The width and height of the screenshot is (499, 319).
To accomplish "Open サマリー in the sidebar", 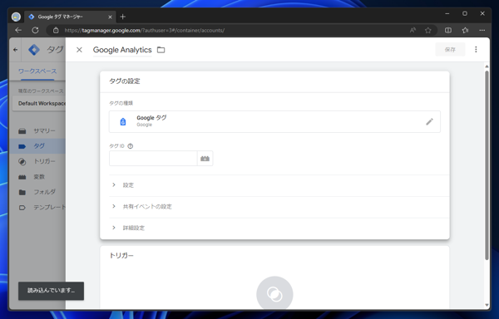I will (x=37, y=131).
